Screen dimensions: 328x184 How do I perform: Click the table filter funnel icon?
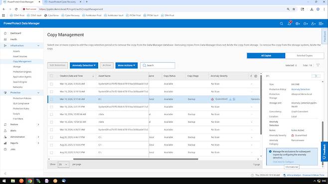(318, 65)
